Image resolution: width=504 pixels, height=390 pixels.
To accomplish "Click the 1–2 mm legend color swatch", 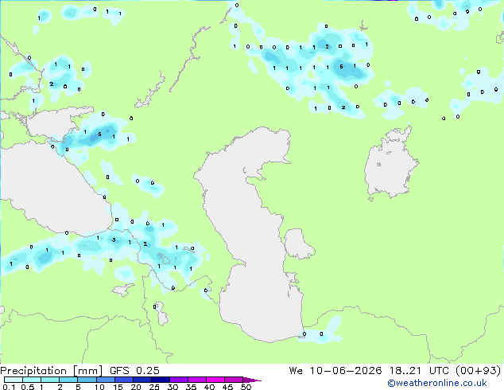I will (50, 380).
